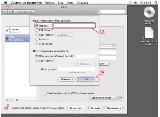
Task: Select the Kerberos radio button
Action: 37,39
